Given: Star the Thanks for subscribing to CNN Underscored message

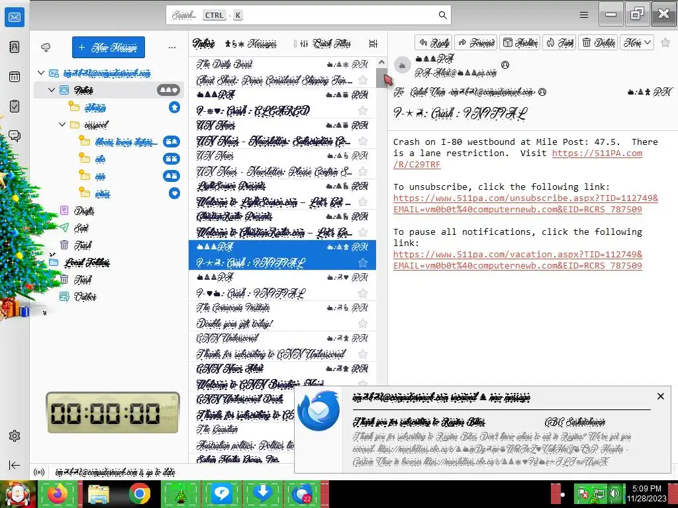Looking at the screenshot, I should tap(363, 354).
